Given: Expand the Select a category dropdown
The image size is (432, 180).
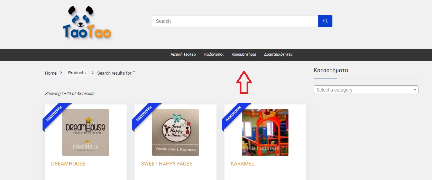Looking at the screenshot, I should pos(366,90).
